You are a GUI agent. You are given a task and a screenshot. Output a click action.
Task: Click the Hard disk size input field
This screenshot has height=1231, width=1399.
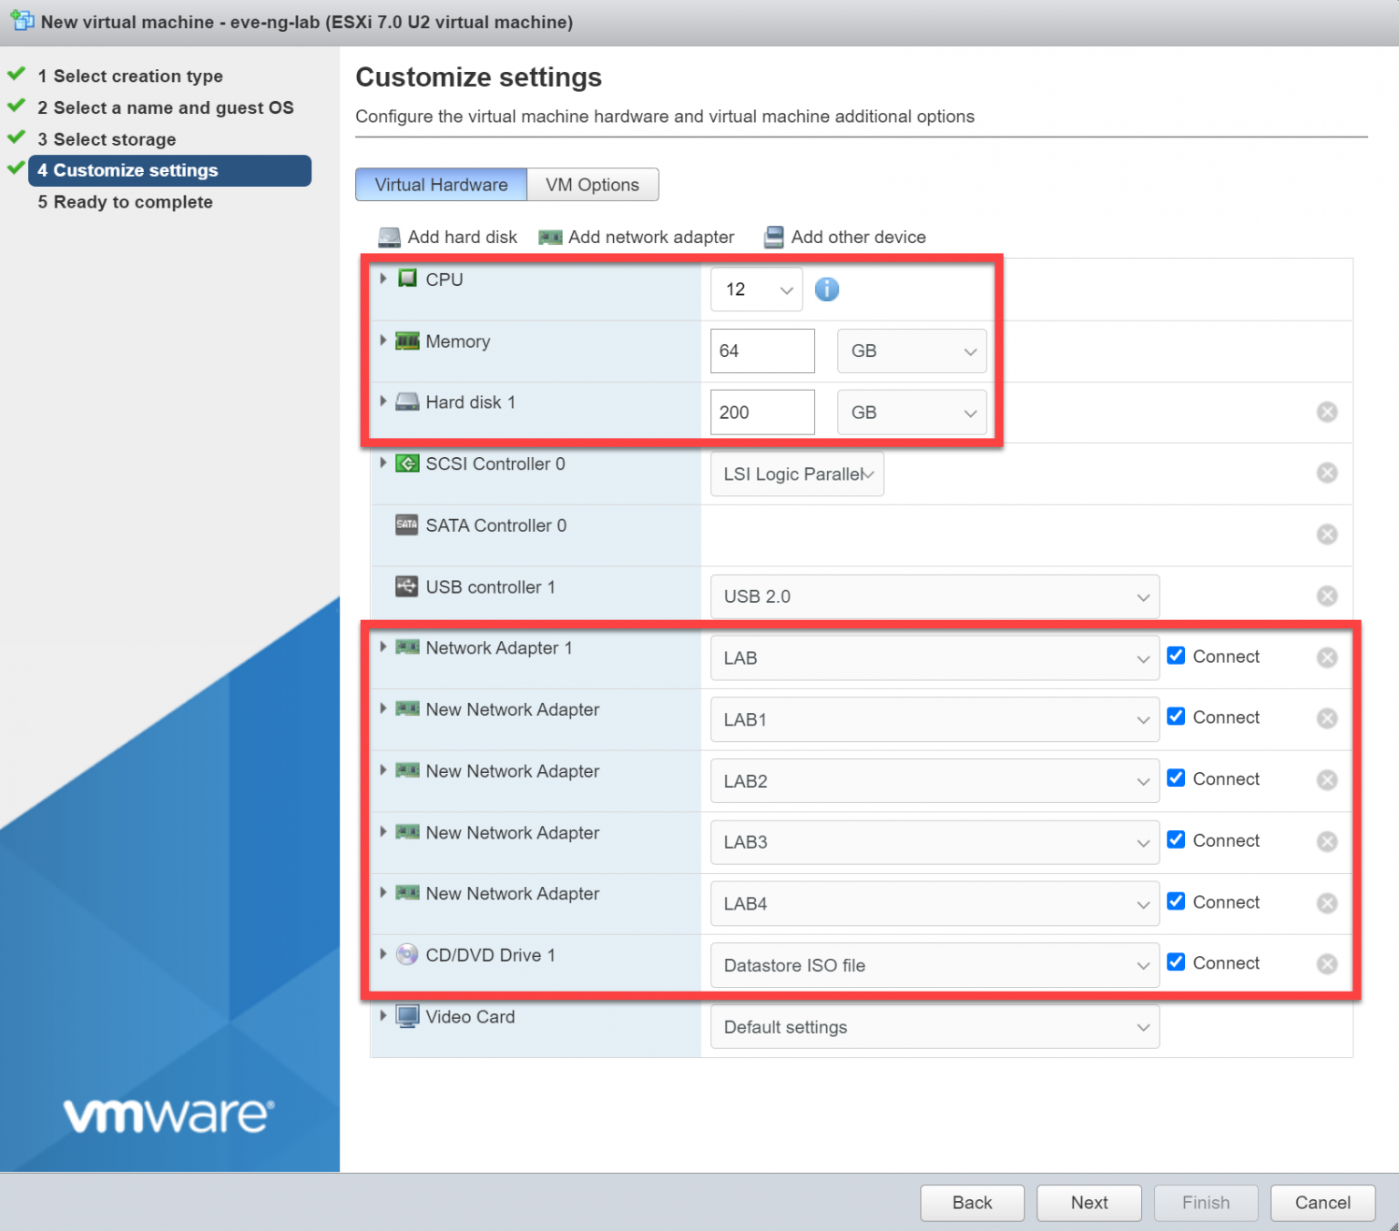coord(762,412)
